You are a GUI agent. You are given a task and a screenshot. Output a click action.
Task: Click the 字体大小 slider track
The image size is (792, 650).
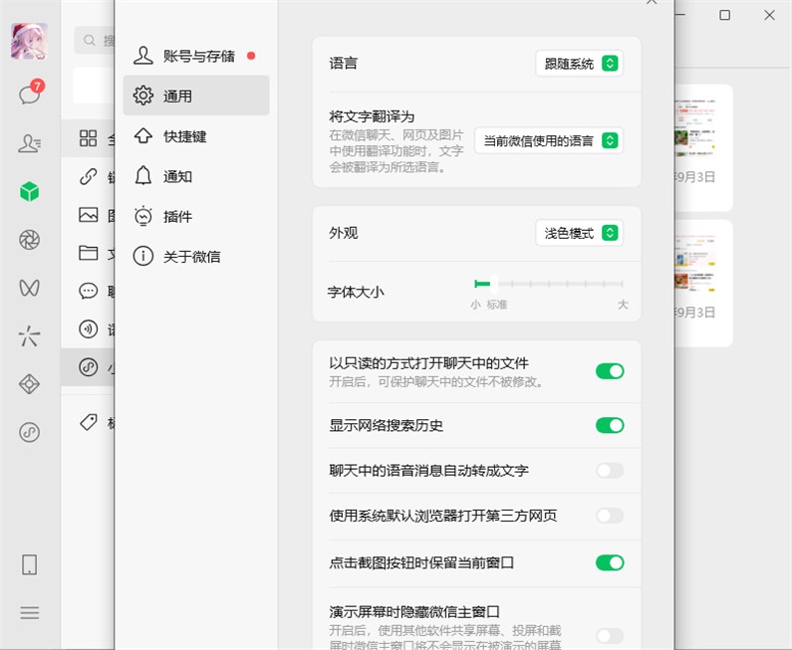coord(550,285)
